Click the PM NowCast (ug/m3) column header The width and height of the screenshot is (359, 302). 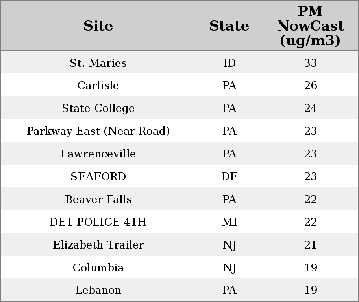pos(310,26)
